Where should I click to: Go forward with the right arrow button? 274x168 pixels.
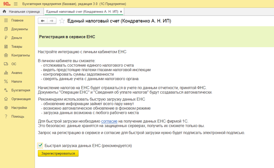click(52, 21)
